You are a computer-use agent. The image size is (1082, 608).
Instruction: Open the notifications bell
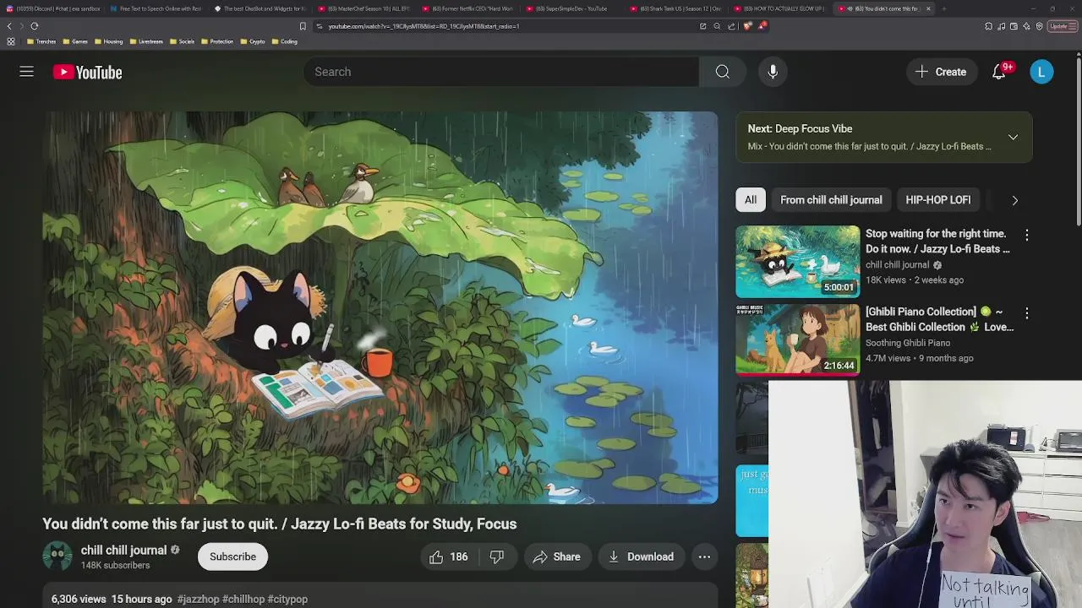tap(999, 72)
